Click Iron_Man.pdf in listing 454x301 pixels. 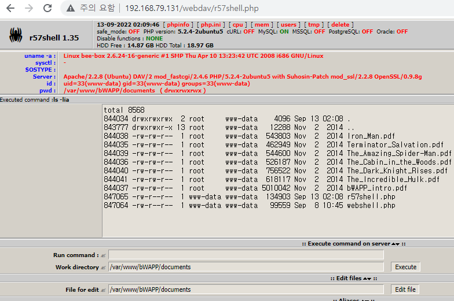(x=371, y=136)
